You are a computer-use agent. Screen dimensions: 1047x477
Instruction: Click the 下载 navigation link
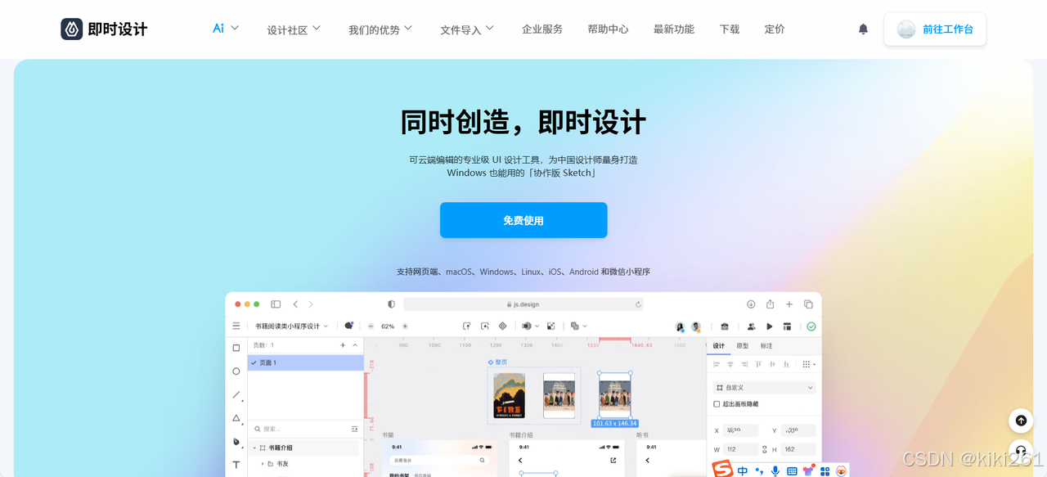click(730, 29)
